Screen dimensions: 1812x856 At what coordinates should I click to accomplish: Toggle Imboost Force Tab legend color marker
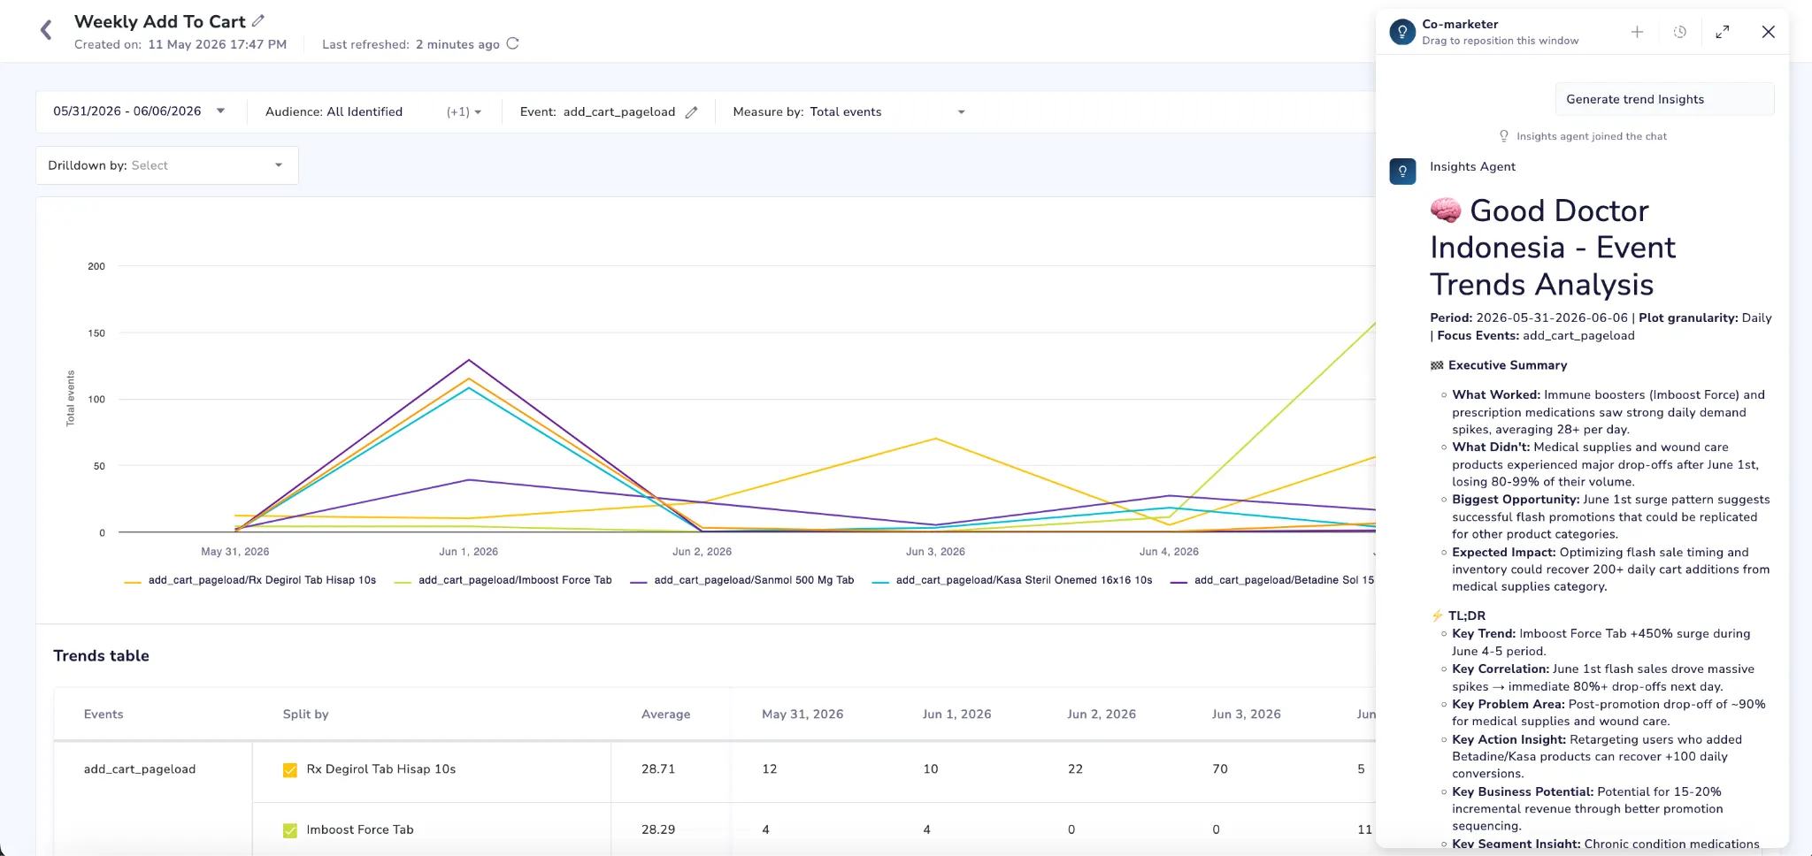coord(403,582)
